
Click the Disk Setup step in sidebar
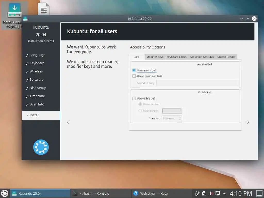point(38,88)
